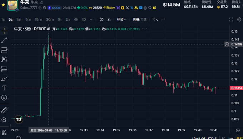Select the XABCD pattern tool

[4, 59]
